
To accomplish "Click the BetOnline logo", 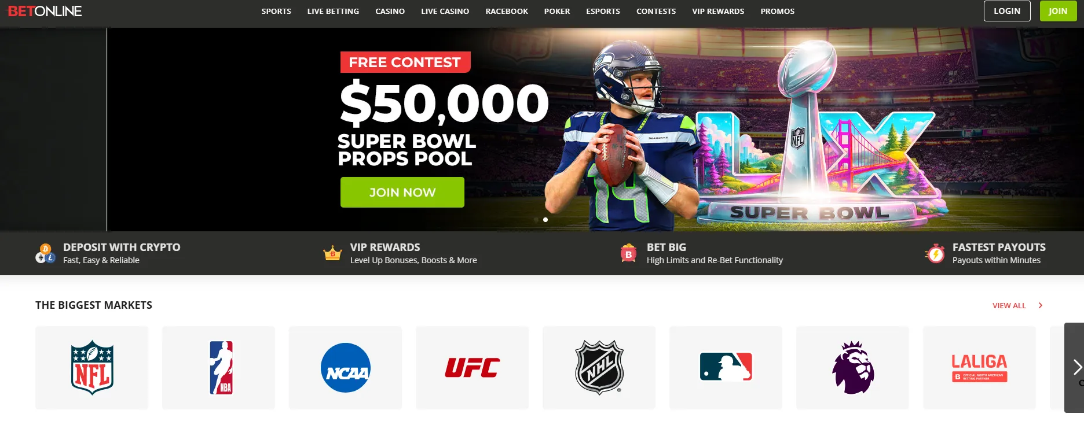I will click(45, 11).
